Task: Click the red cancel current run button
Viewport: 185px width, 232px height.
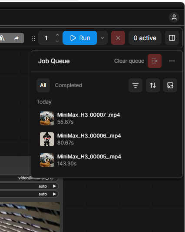Action: point(118,38)
